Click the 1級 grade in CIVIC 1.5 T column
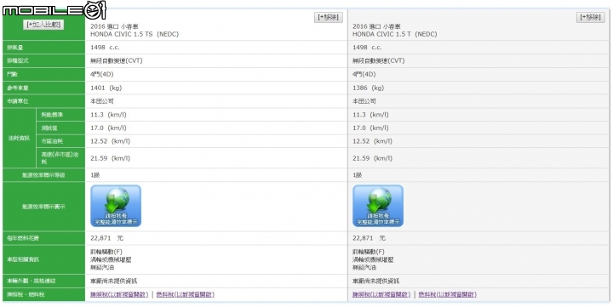The height and width of the screenshot is (307, 613). [358, 175]
